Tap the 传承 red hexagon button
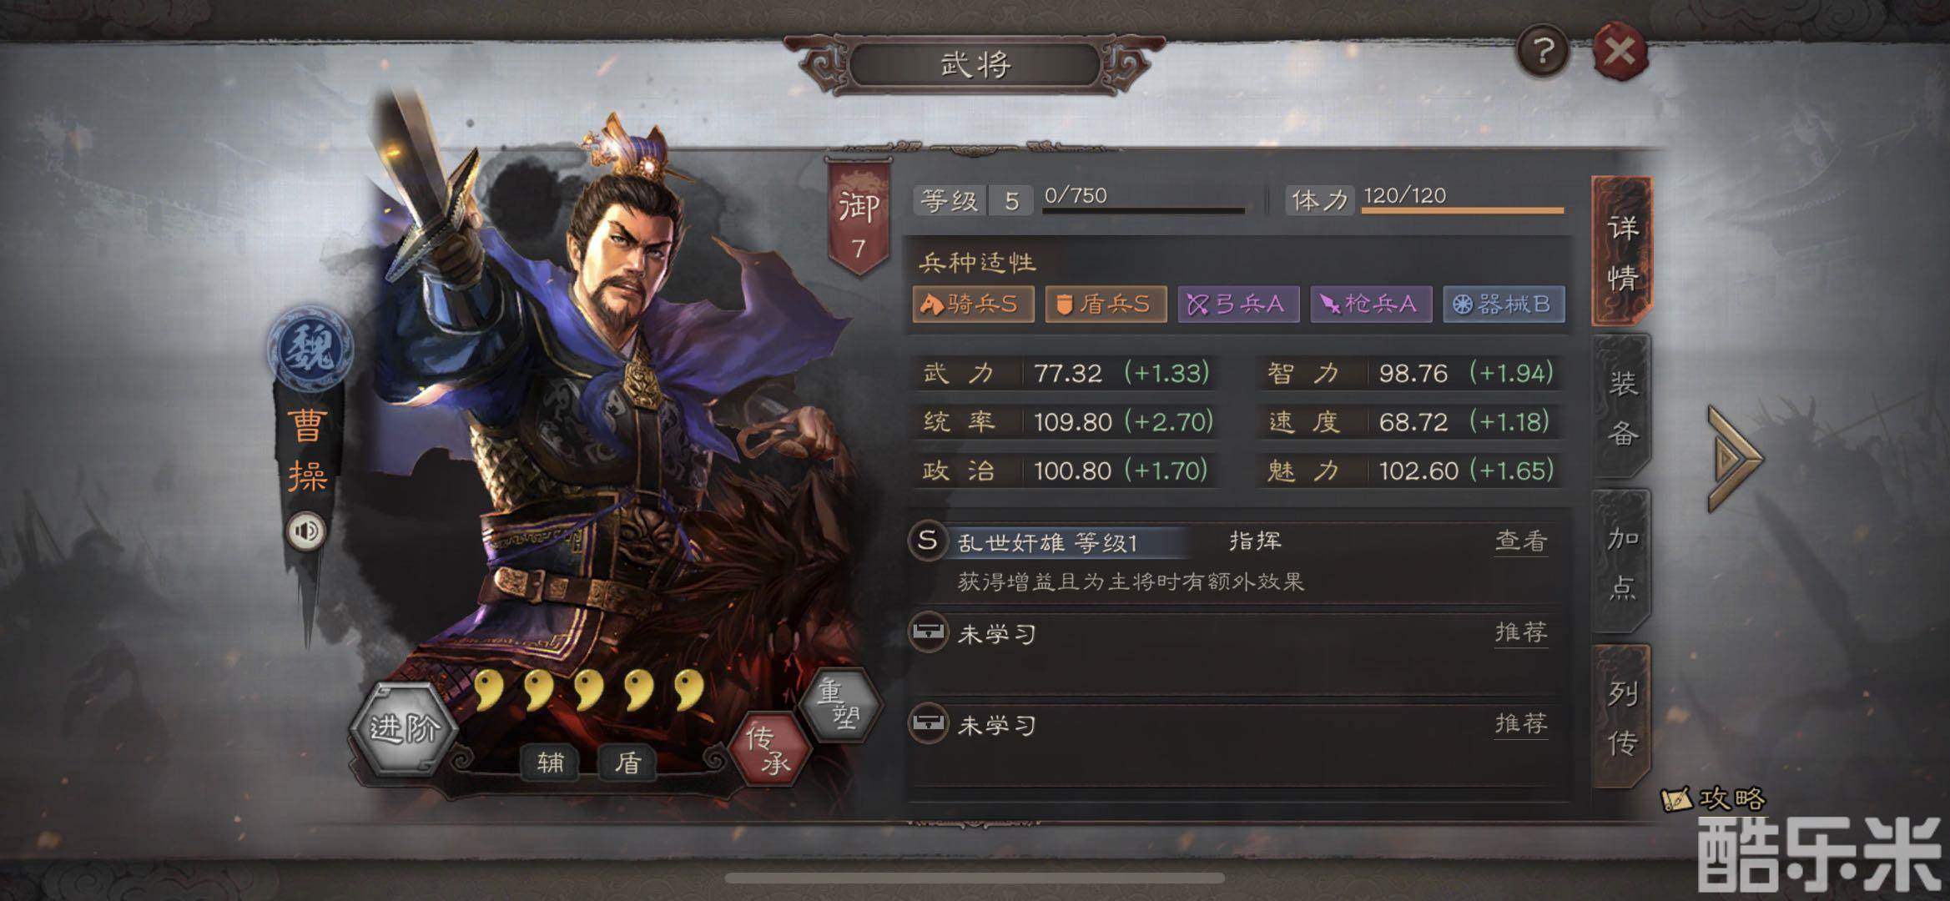This screenshot has height=901, width=1950. [x=769, y=748]
